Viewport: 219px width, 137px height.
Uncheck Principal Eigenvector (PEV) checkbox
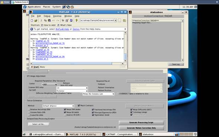pyautogui.click(x=93, y=112)
